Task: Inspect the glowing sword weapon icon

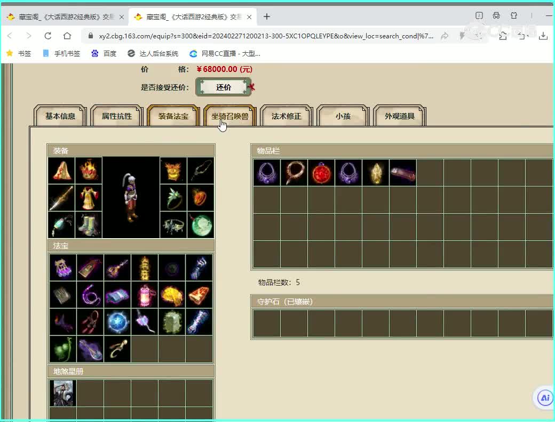Action: pyautogui.click(x=61, y=197)
